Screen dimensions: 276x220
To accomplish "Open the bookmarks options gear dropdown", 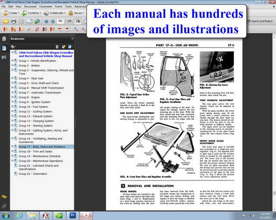I will coord(13,47).
